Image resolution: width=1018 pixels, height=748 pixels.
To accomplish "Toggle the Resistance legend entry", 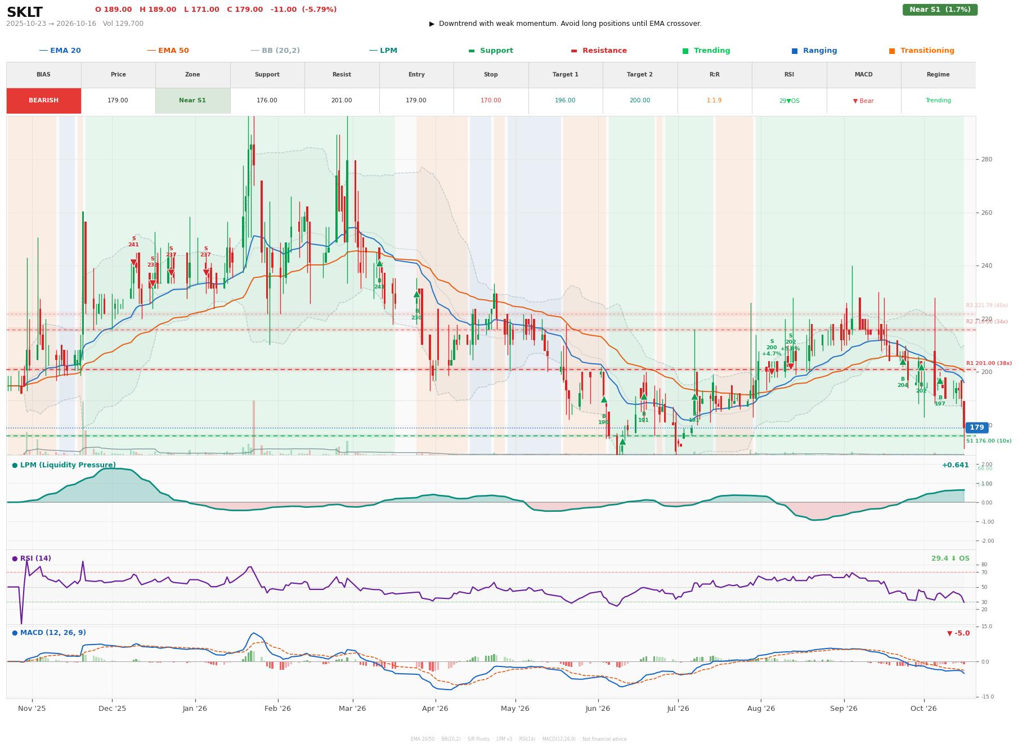I will click(599, 51).
